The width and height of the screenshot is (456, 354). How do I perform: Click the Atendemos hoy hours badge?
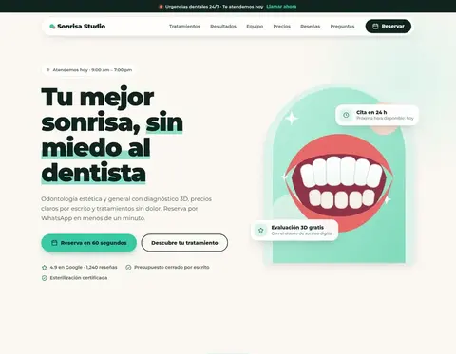coord(89,70)
